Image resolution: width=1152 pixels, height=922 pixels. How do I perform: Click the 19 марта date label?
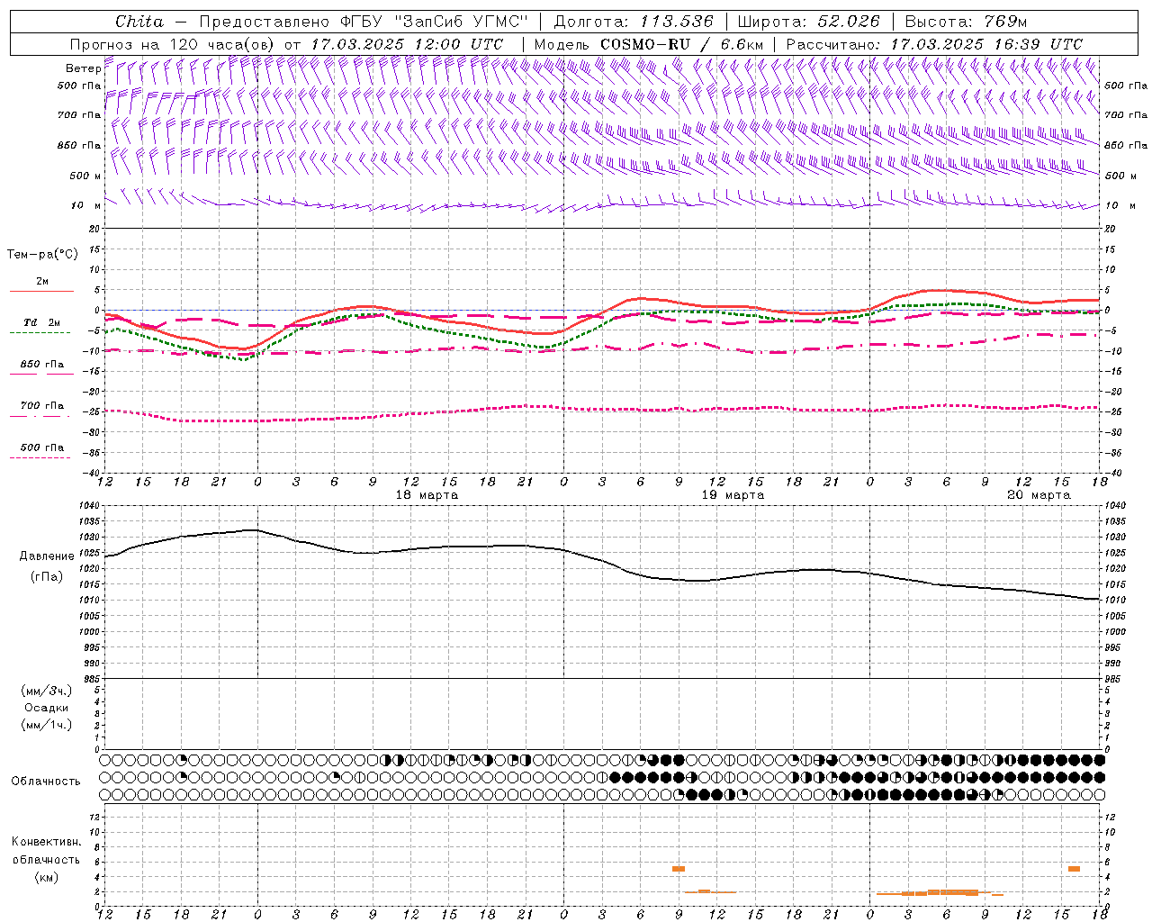tap(733, 495)
